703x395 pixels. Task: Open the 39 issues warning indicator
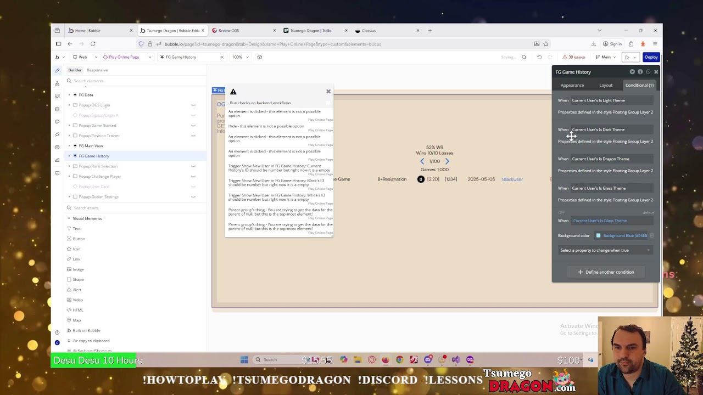pos(573,57)
